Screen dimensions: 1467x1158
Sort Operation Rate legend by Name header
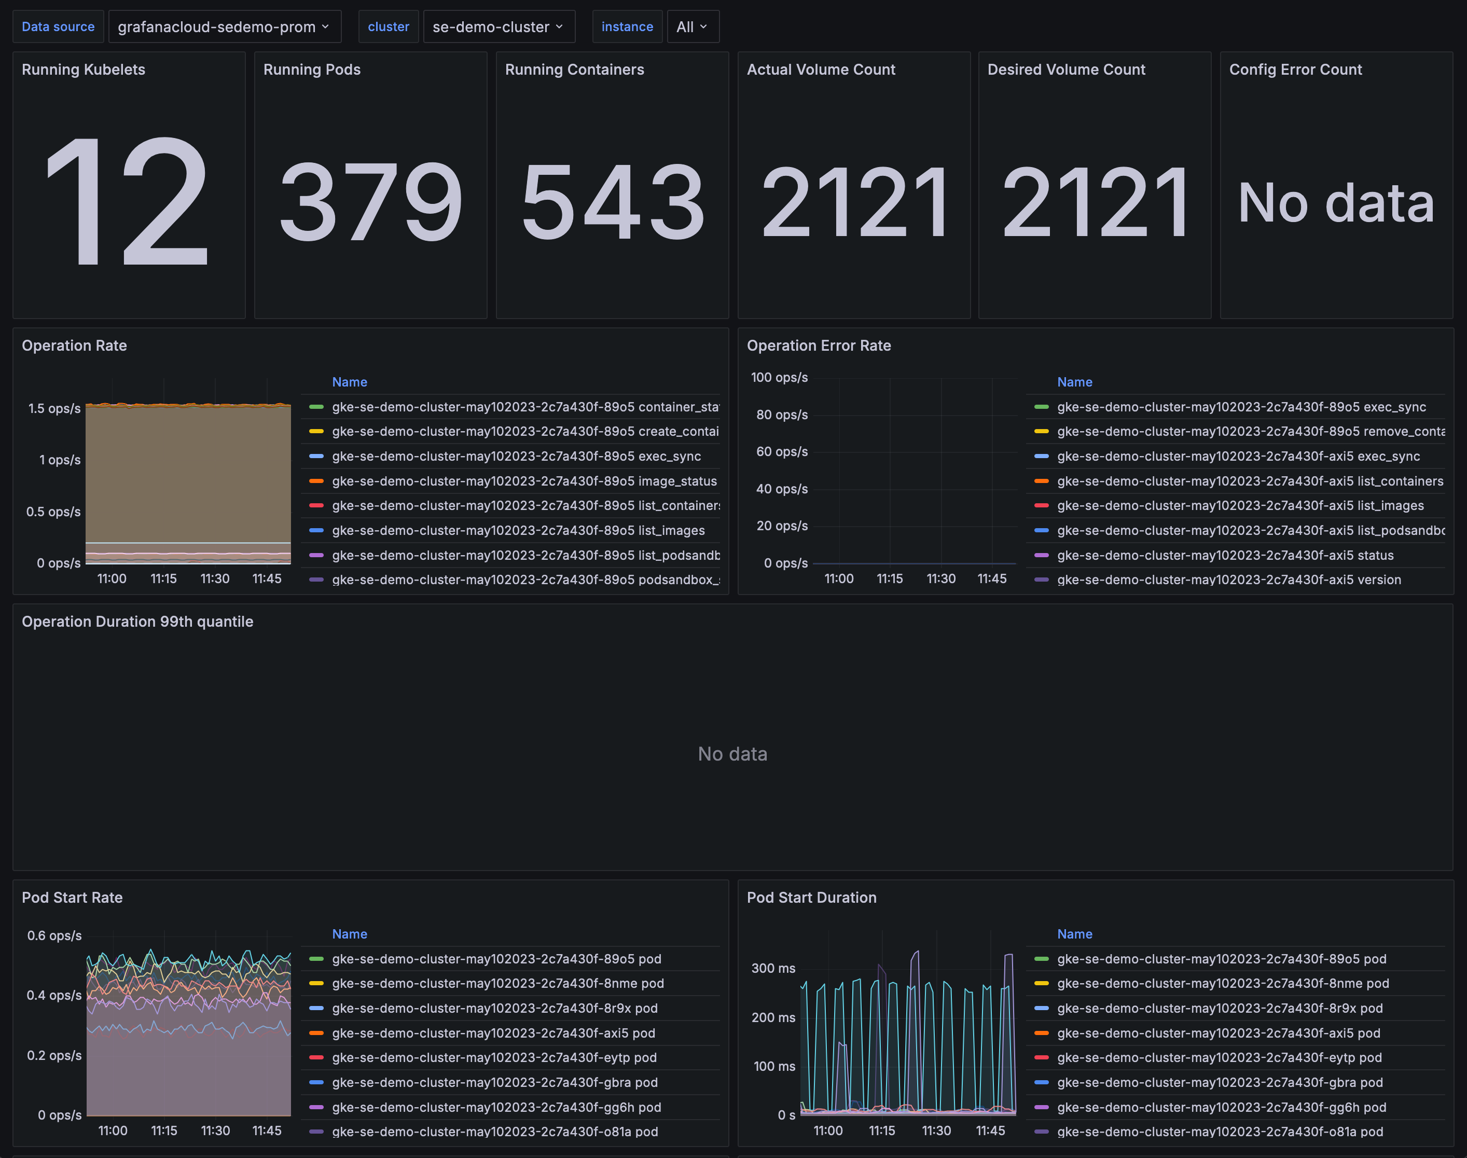[349, 382]
